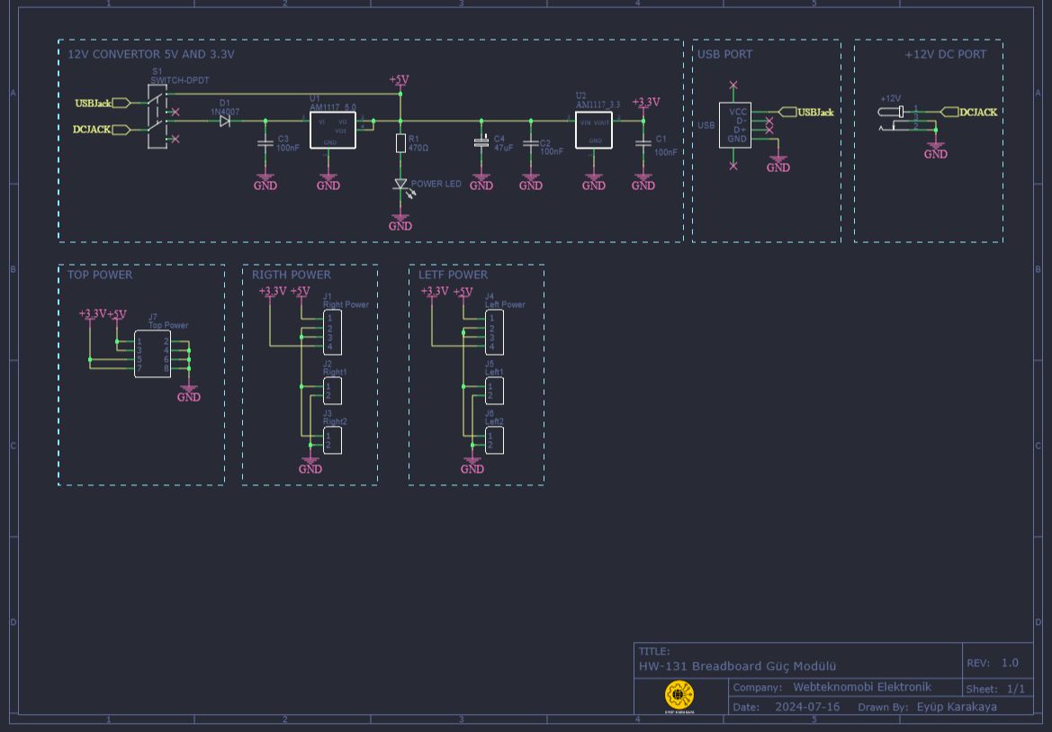The height and width of the screenshot is (732, 1052).
Task: Click the title text HW-131 Breadboard Güç Modülü
Action: pos(737,666)
